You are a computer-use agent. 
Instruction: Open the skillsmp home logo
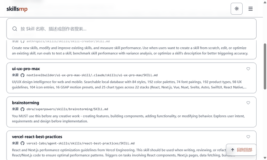[17, 9]
